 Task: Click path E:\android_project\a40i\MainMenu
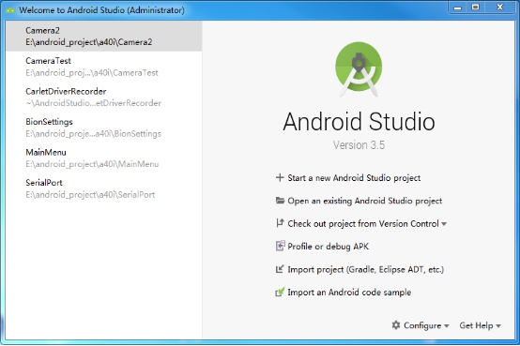click(92, 164)
